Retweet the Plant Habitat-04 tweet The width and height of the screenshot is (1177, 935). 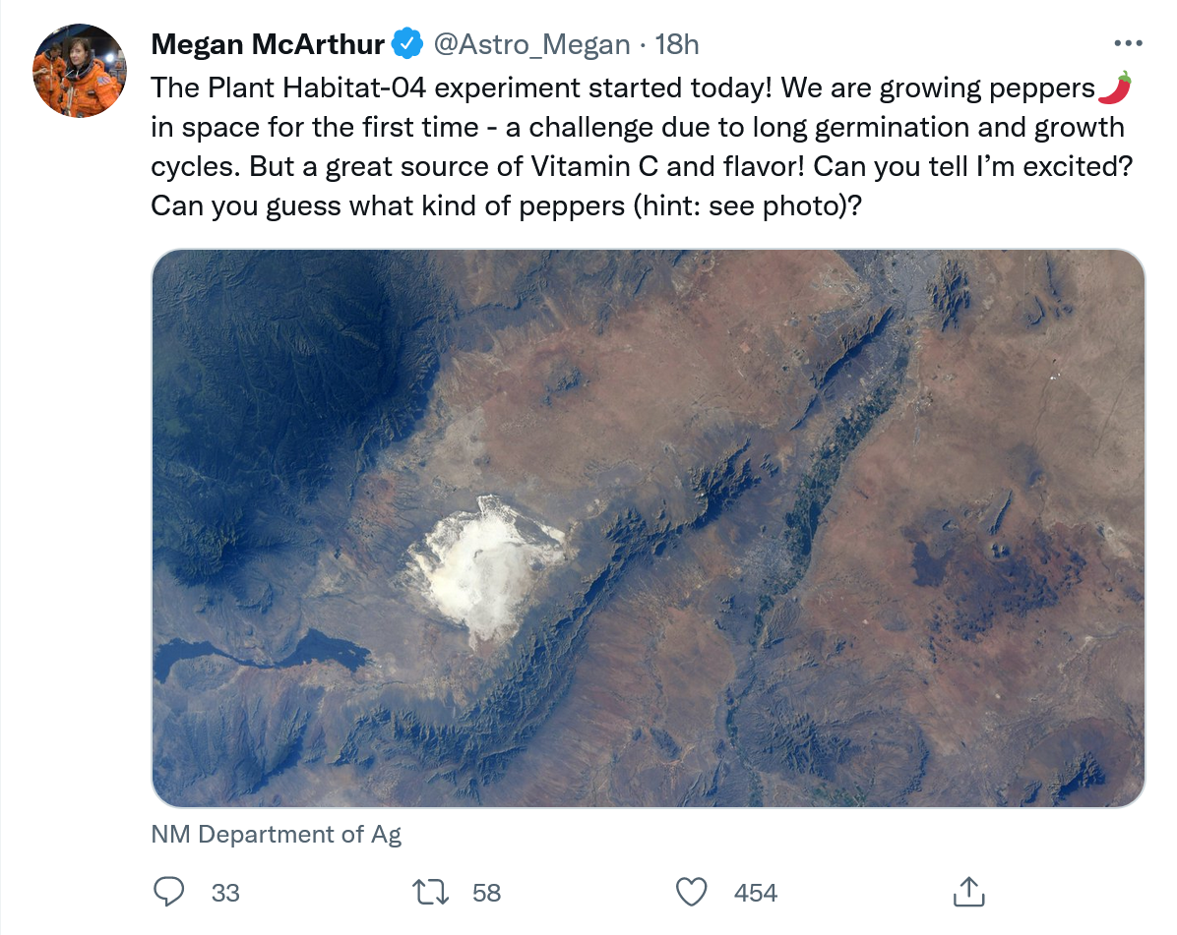coord(428,892)
